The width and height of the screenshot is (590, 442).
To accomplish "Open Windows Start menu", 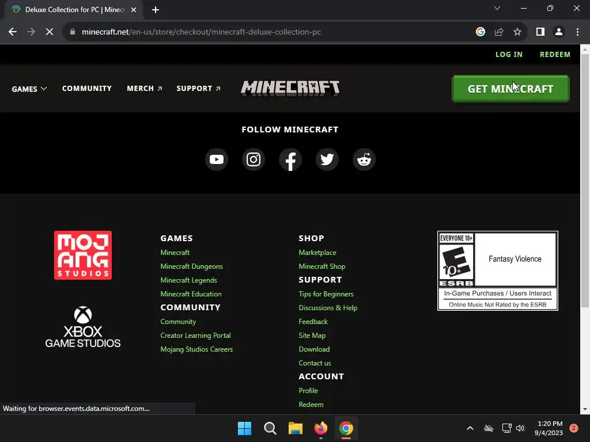I will tap(244, 428).
